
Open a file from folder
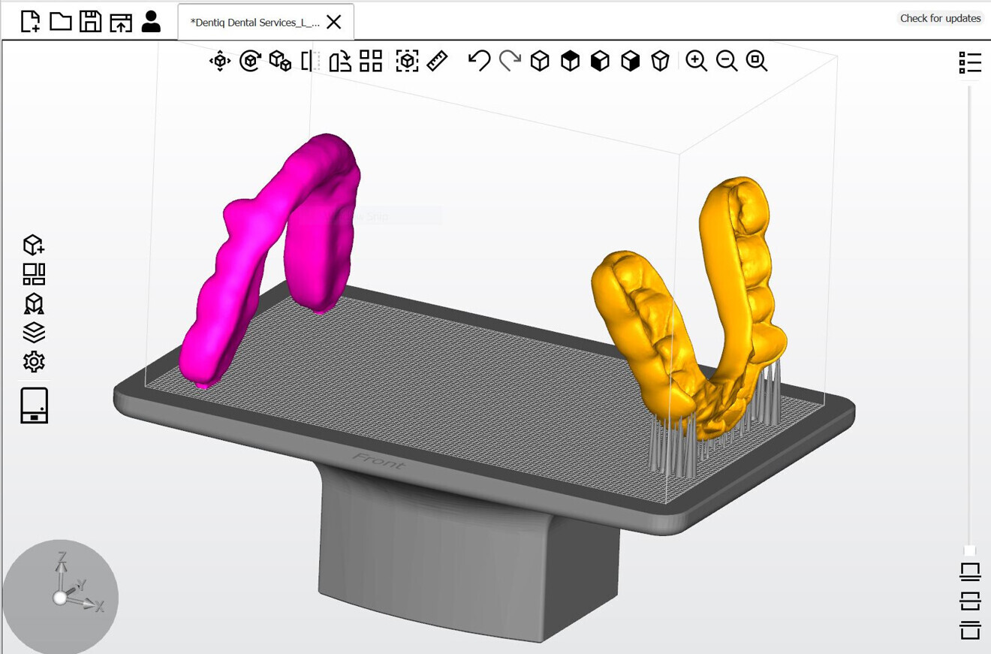61,21
